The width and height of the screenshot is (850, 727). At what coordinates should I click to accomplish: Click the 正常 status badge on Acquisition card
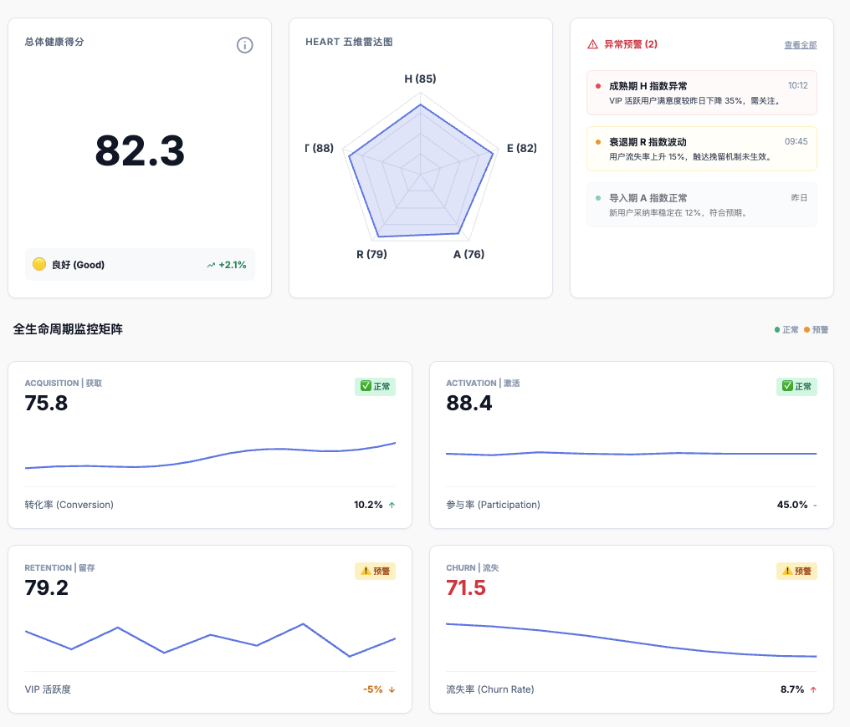(x=375, y=387)
